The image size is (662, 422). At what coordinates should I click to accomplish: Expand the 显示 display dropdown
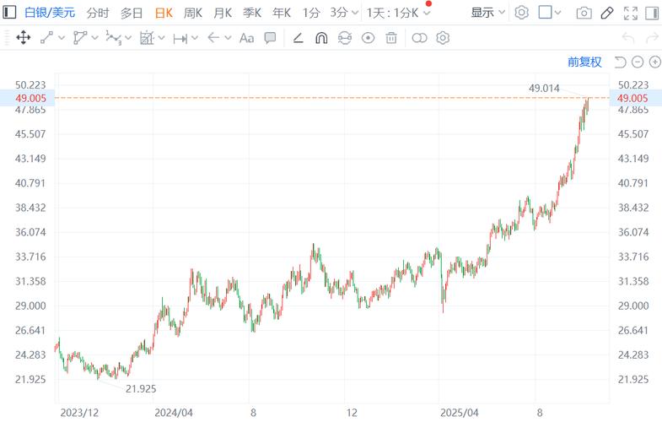tap(488, 13)
